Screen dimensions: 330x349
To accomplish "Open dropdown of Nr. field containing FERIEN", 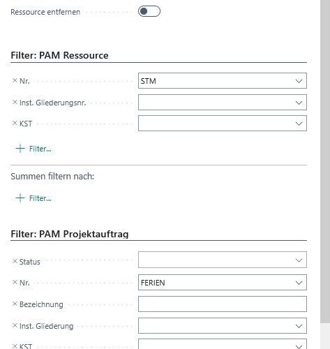I will [299, 283].
